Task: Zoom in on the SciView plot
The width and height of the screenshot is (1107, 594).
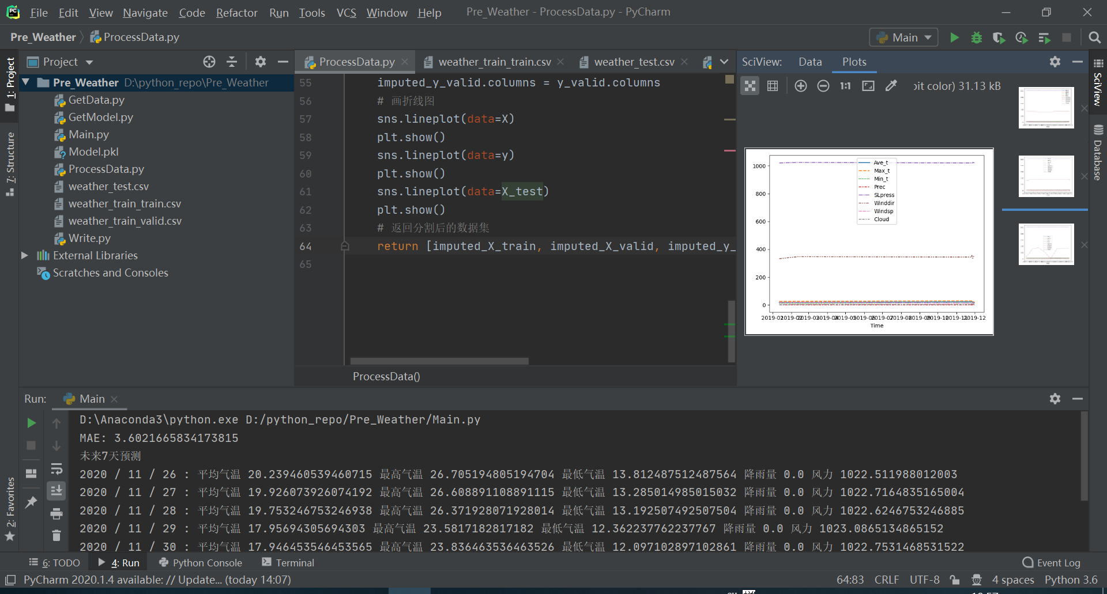Action: click(x=800, y=86)
